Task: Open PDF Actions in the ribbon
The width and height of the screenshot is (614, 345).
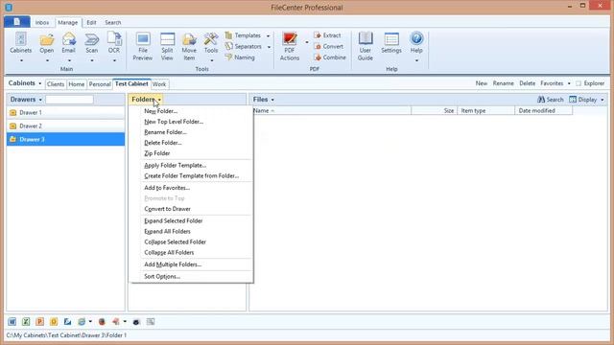Action: [x=290, y=46]
